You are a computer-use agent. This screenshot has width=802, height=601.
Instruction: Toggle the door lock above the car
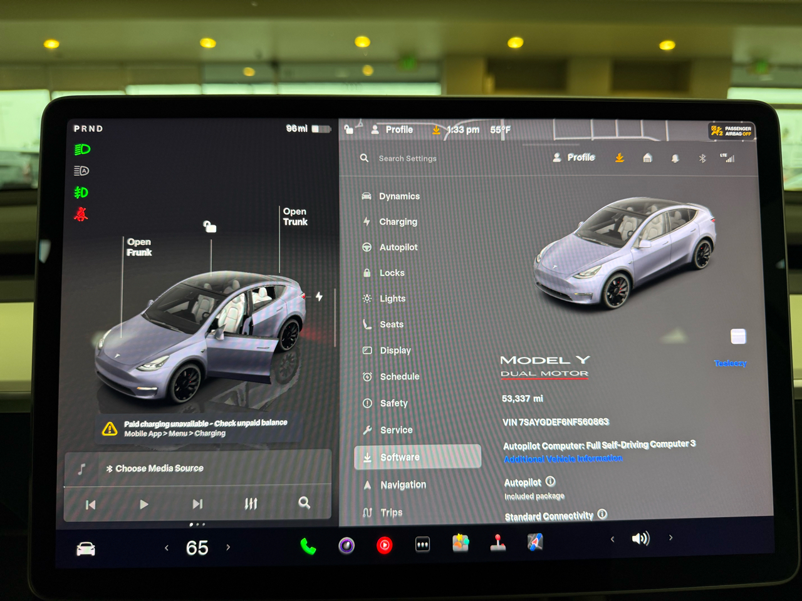pos(210,227)
